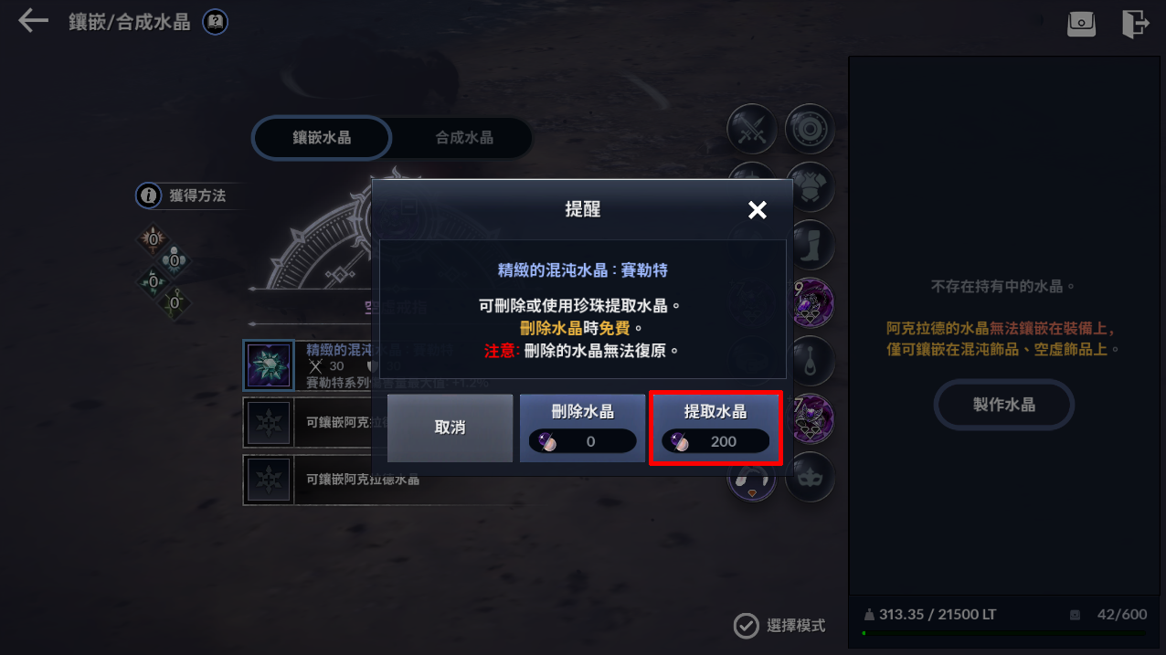Click the 獲得方法 info icon
Viewport: 1166px width, 655px height.
148,195
